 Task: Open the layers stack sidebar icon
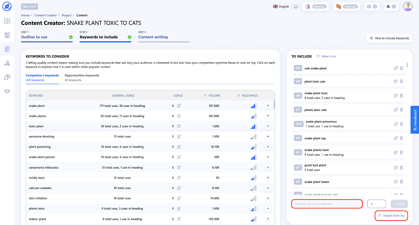coord(7,91)
